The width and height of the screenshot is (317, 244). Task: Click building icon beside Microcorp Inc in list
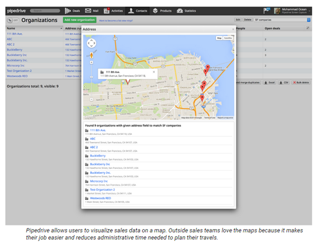click(87, 181)
